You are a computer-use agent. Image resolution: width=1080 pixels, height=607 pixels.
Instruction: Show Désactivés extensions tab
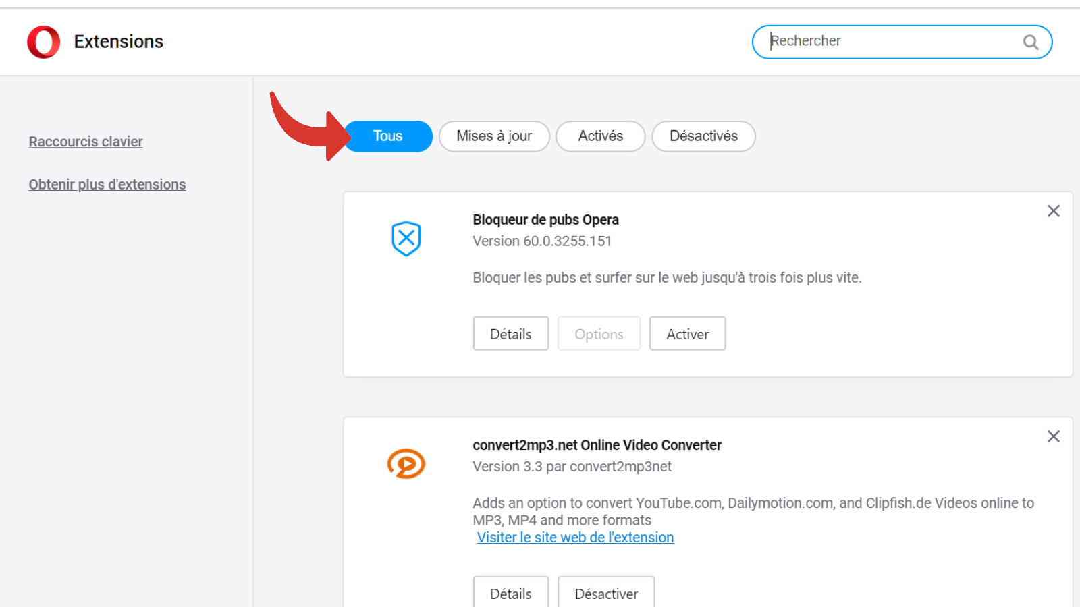pyautogui.click(x=703, y=136)
